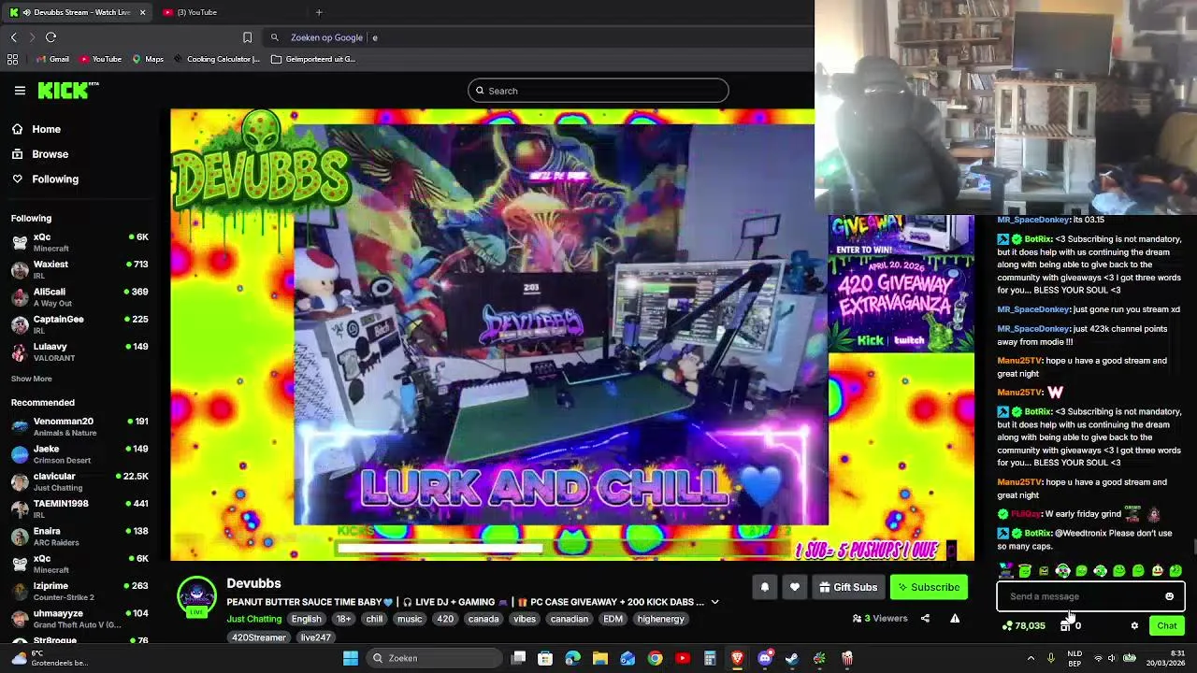This screenshot has height=673, width=1197.
Task: Click the Just Chatting category link
Action: 253,619
